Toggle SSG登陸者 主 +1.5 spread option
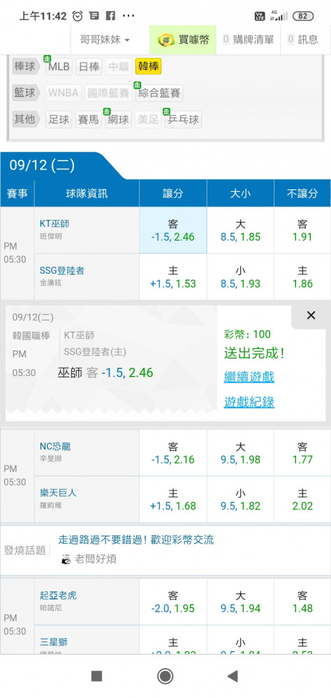Screen dimensions: 331x698 (173, 277)
